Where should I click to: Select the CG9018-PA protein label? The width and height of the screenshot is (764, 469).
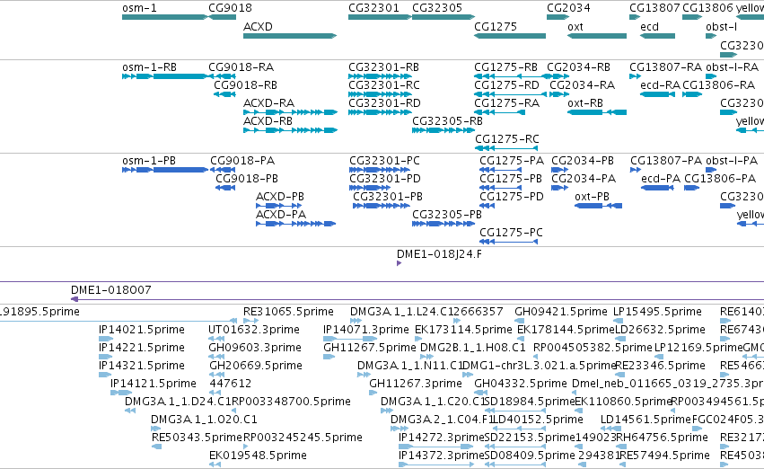point(242,161)
